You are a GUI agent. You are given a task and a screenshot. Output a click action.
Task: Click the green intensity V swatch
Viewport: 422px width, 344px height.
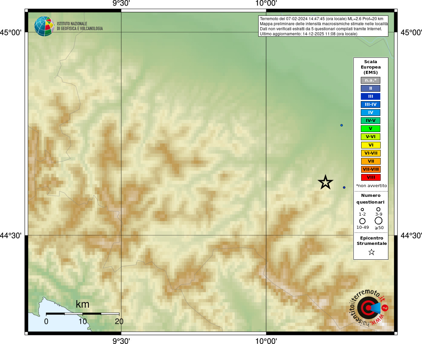(x=371, y=129)
